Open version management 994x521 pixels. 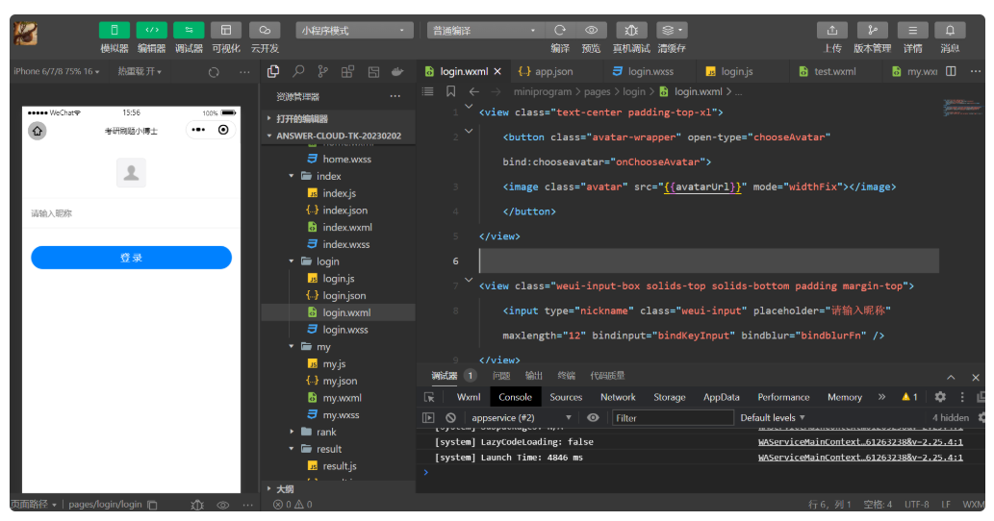coord(873,30)
